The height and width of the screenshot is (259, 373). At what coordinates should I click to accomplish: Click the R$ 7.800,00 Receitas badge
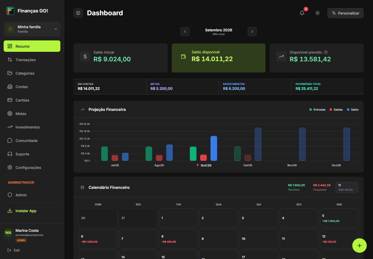(x=297, y=187)
